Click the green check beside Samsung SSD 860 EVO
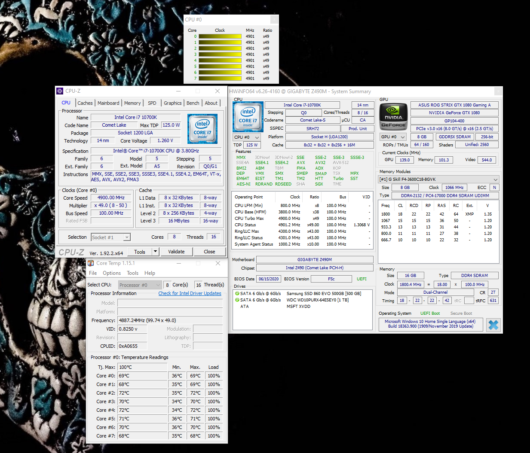Viewport: 530px width, 453px height. (237, 294)
